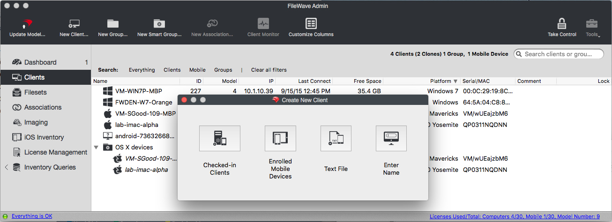Filter search by Clients
612x222 pixels.
[172, 70]
